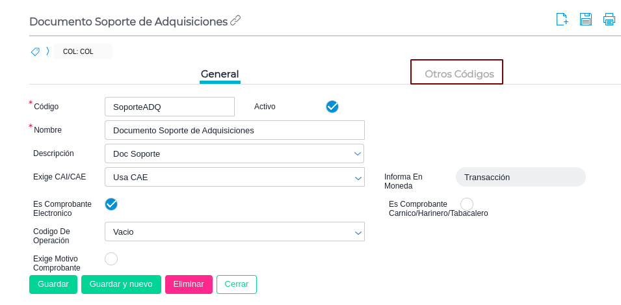Image resolution: width=621 pixels, height=305 pixels.
Task: Enable Es Comprobante Carnico/Harinero/Tabacalero
Action: (467, 204)
